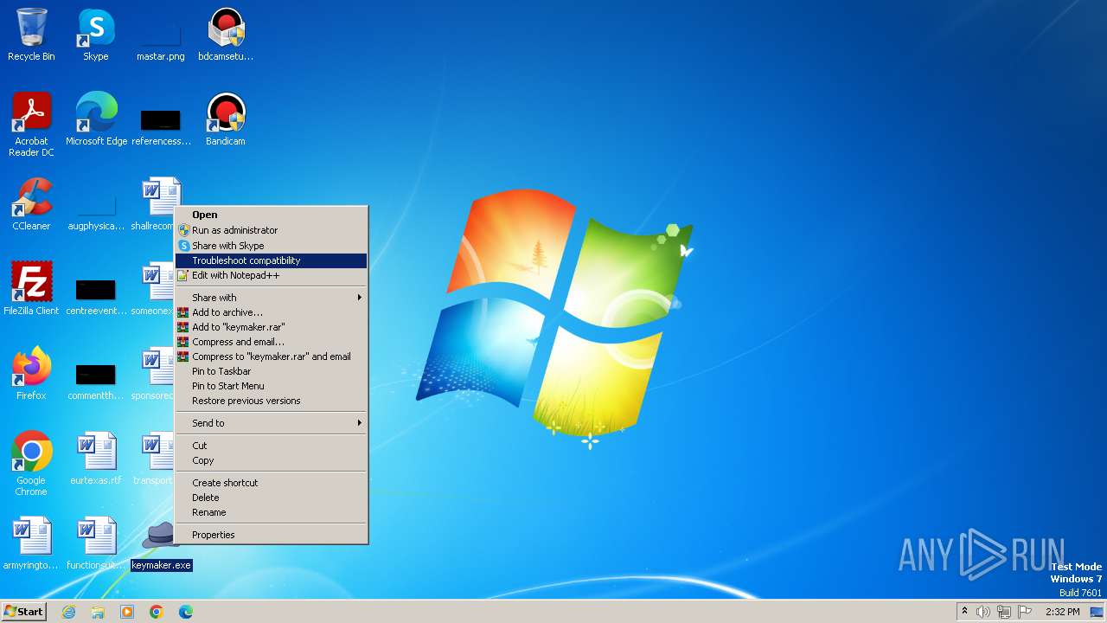Choose Pin to Start Menu
This screenshot has height=623, width=1107.
click(x=272, y=386)
